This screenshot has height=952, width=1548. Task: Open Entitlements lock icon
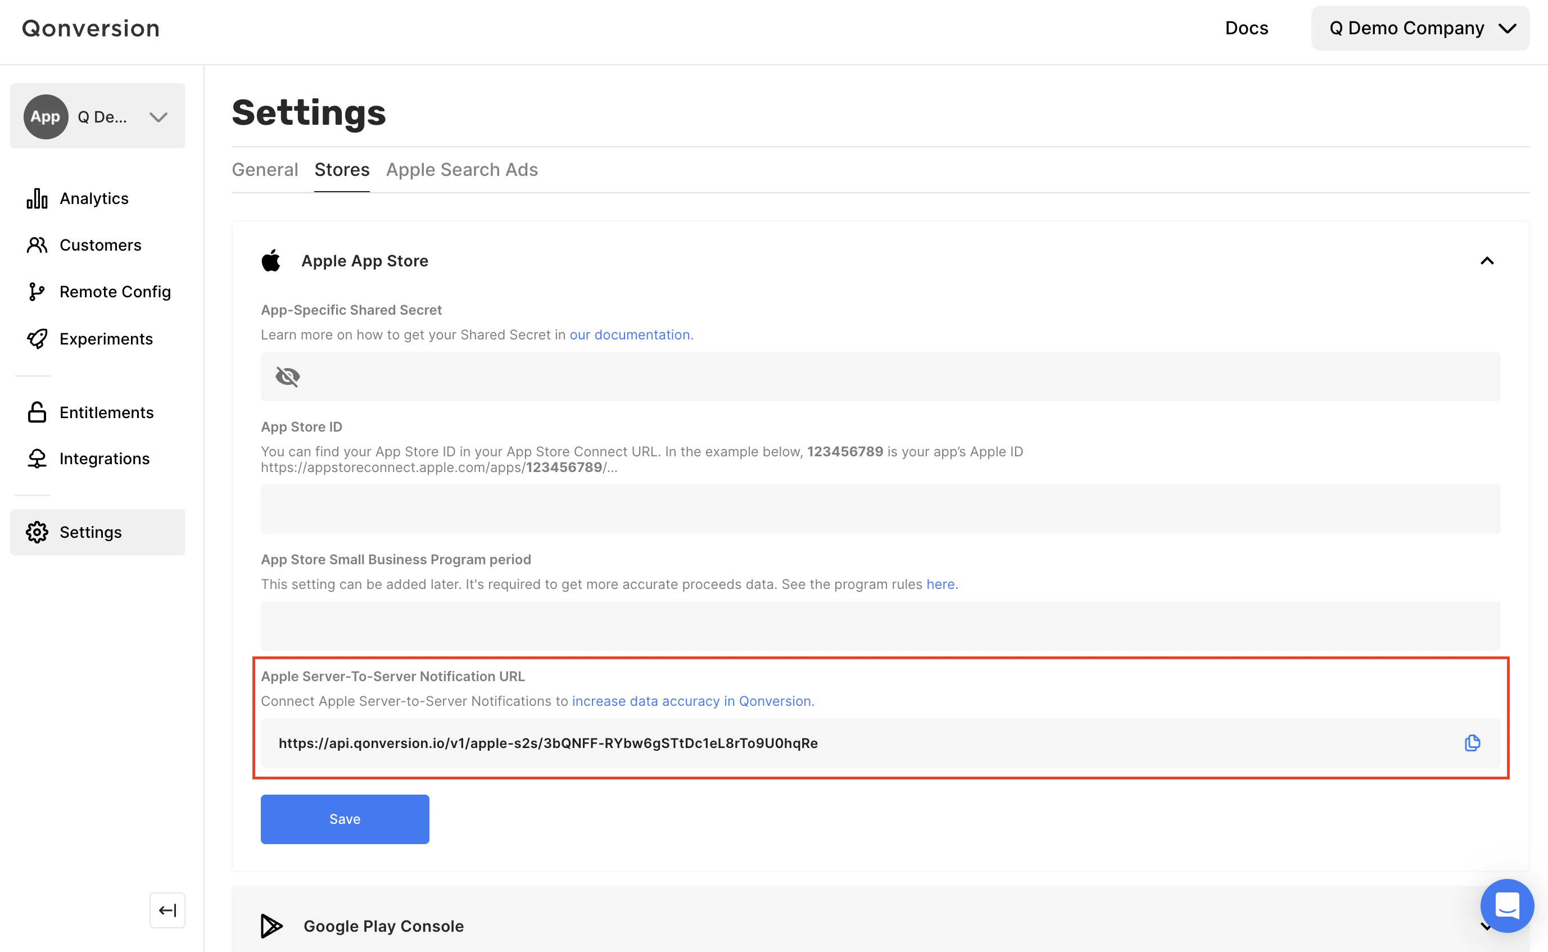coord(37,412)
